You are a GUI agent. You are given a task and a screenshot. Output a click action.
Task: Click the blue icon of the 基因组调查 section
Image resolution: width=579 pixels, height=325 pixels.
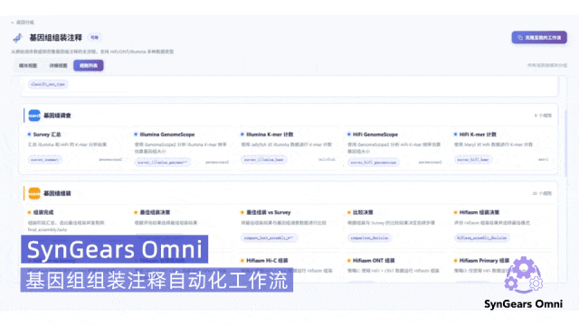34,116
